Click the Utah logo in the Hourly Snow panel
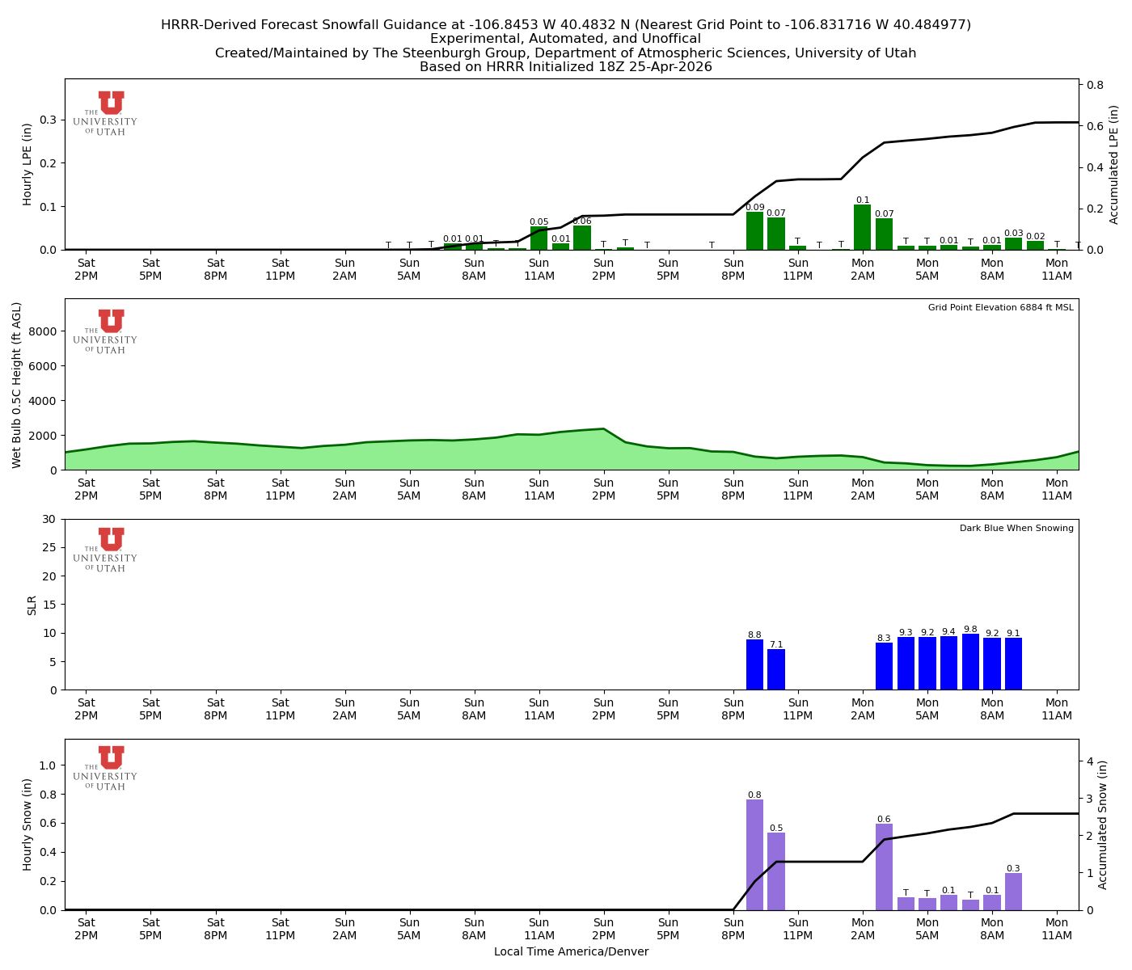The height and width of the screenshot is (970, 1132). tap(108, 766)
